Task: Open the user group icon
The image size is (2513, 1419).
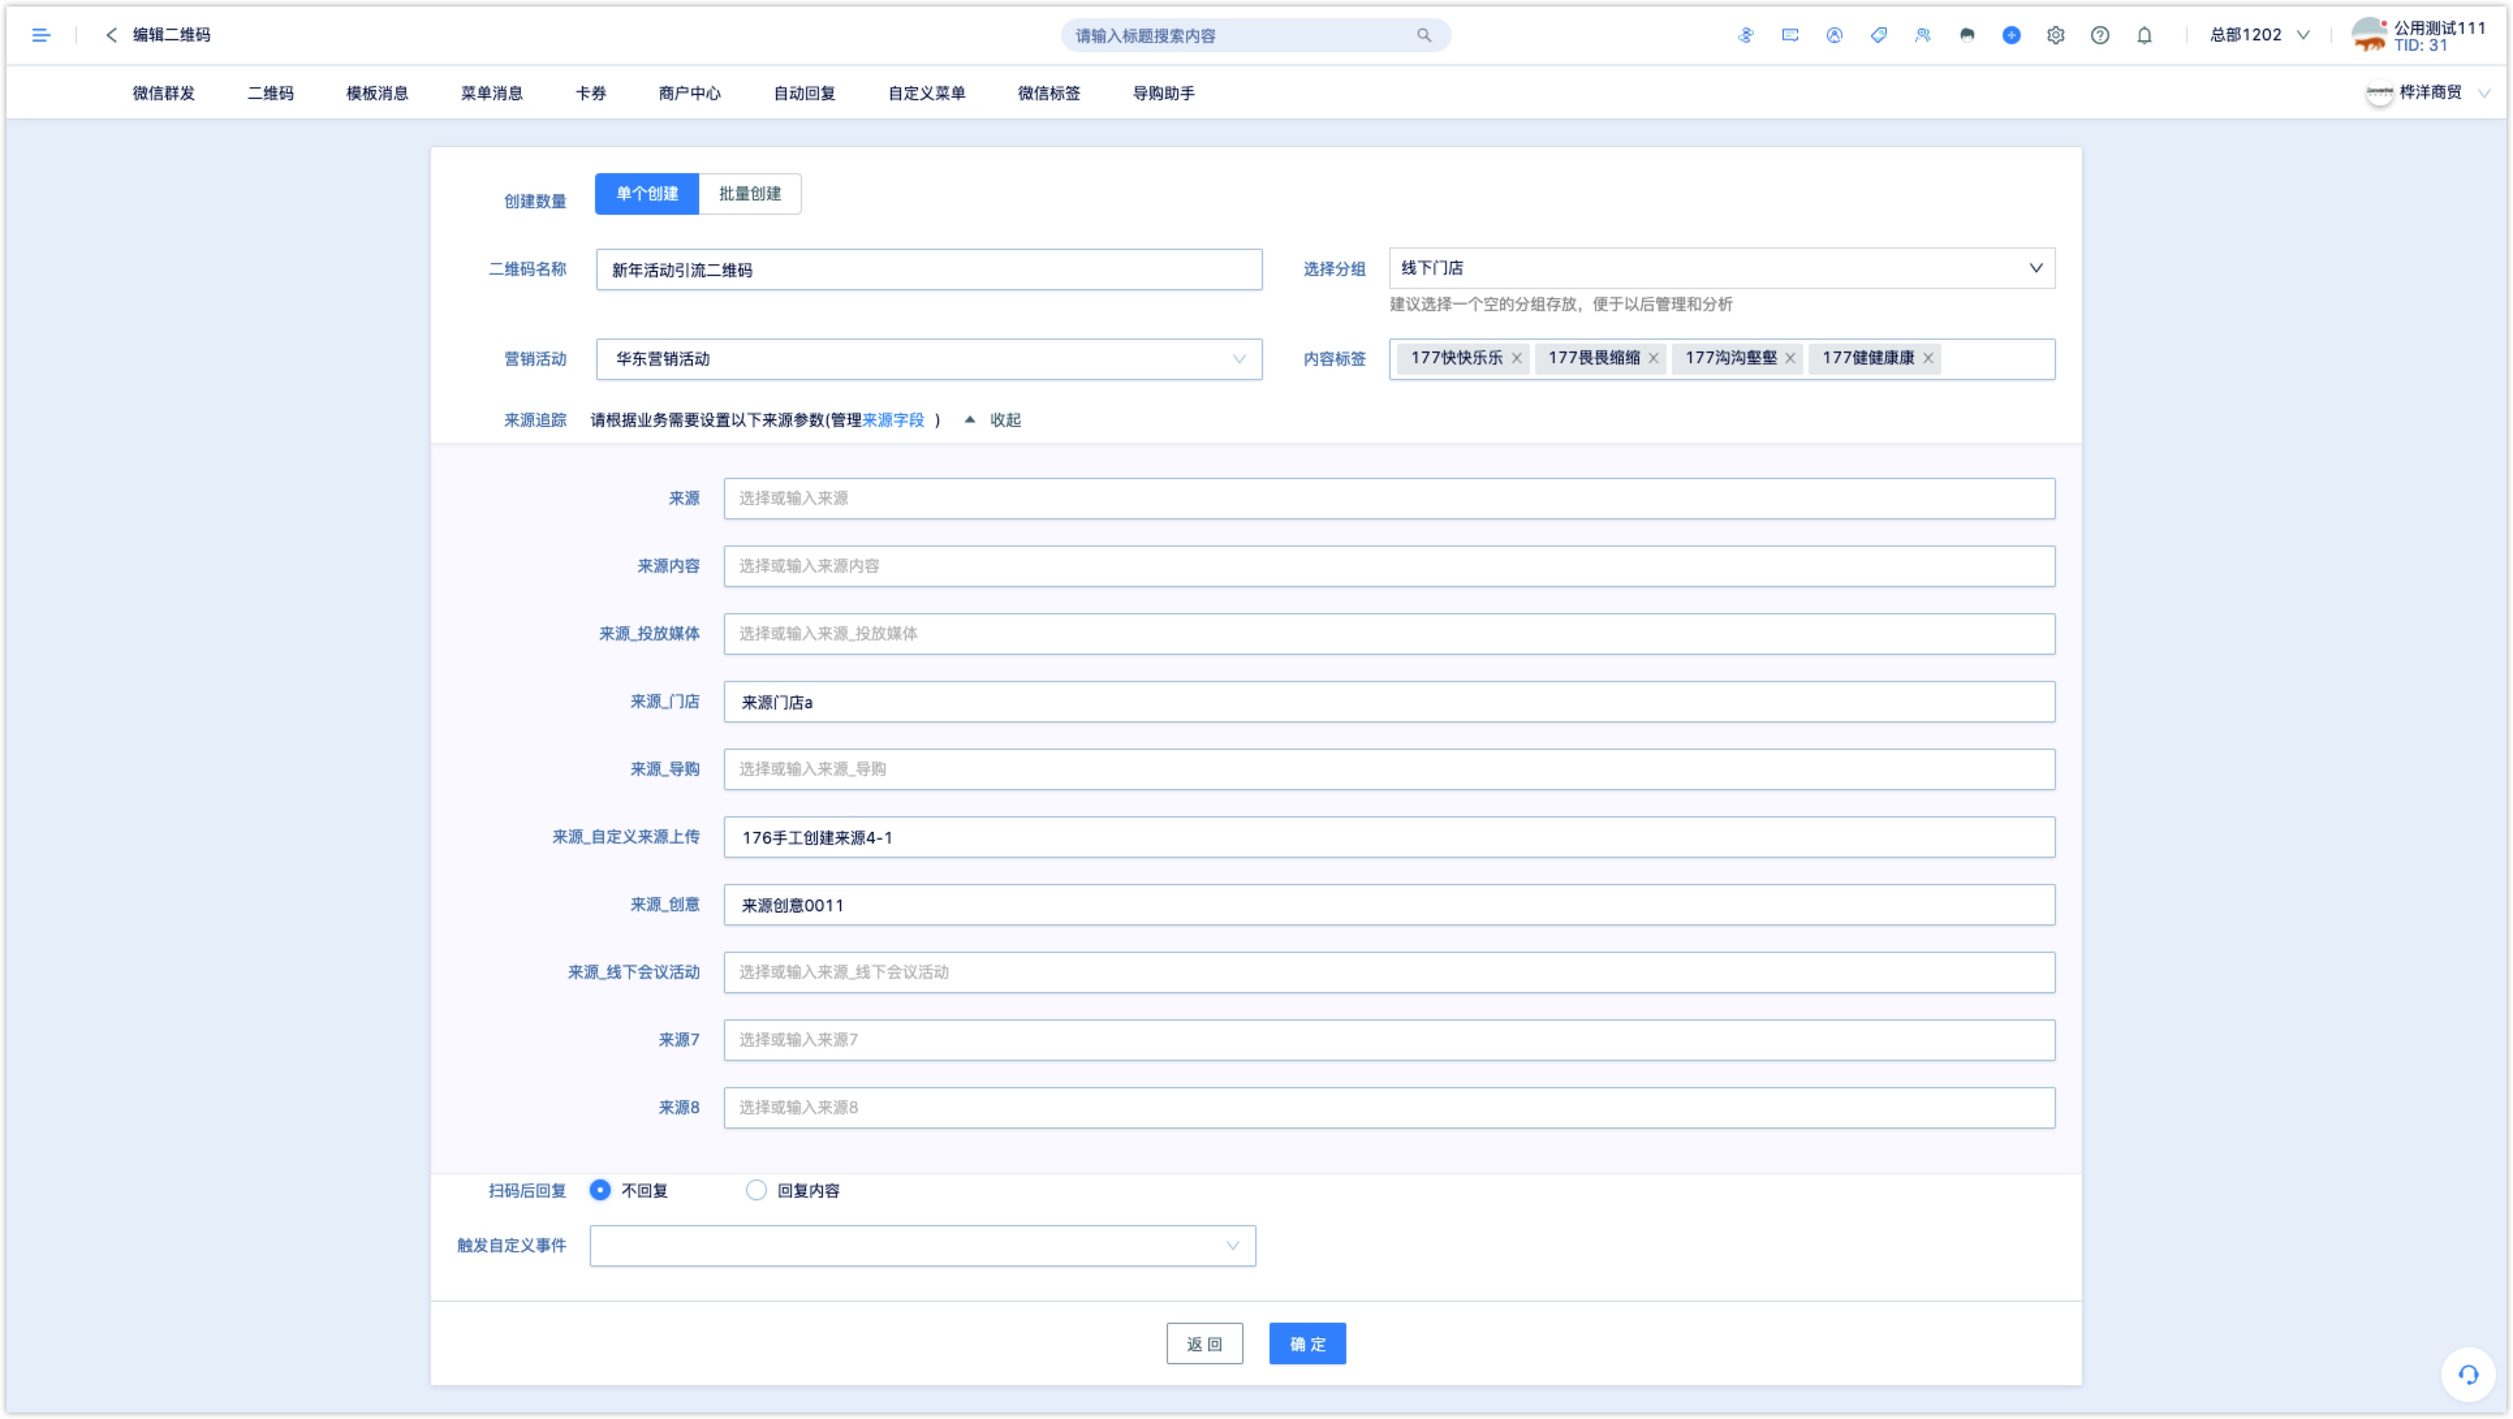Action: tap(1922, 35)
